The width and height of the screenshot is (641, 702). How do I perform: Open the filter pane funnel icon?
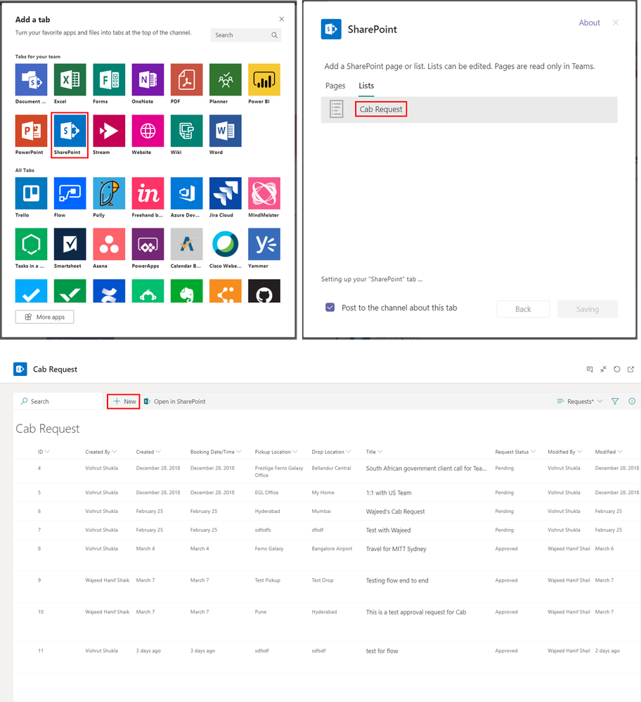click(615, 401)
